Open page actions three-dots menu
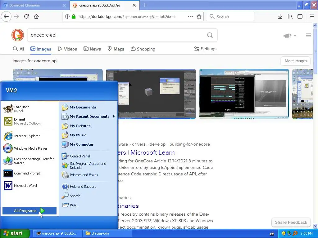Screen dimensions: 318x238 click(x=190, y=16)
